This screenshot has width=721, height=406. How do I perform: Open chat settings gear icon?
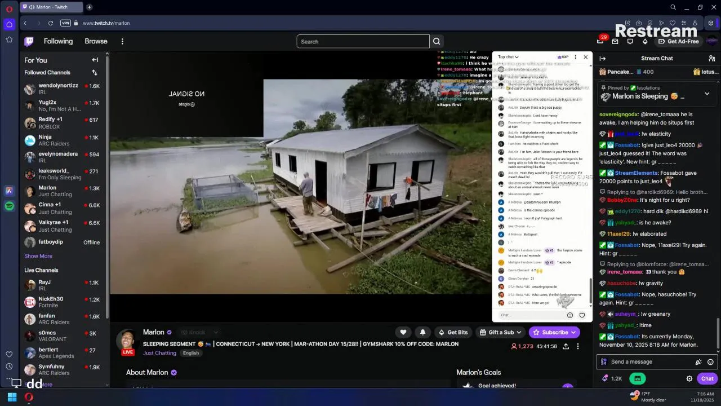pyautogui.click(x=689, y=379)
